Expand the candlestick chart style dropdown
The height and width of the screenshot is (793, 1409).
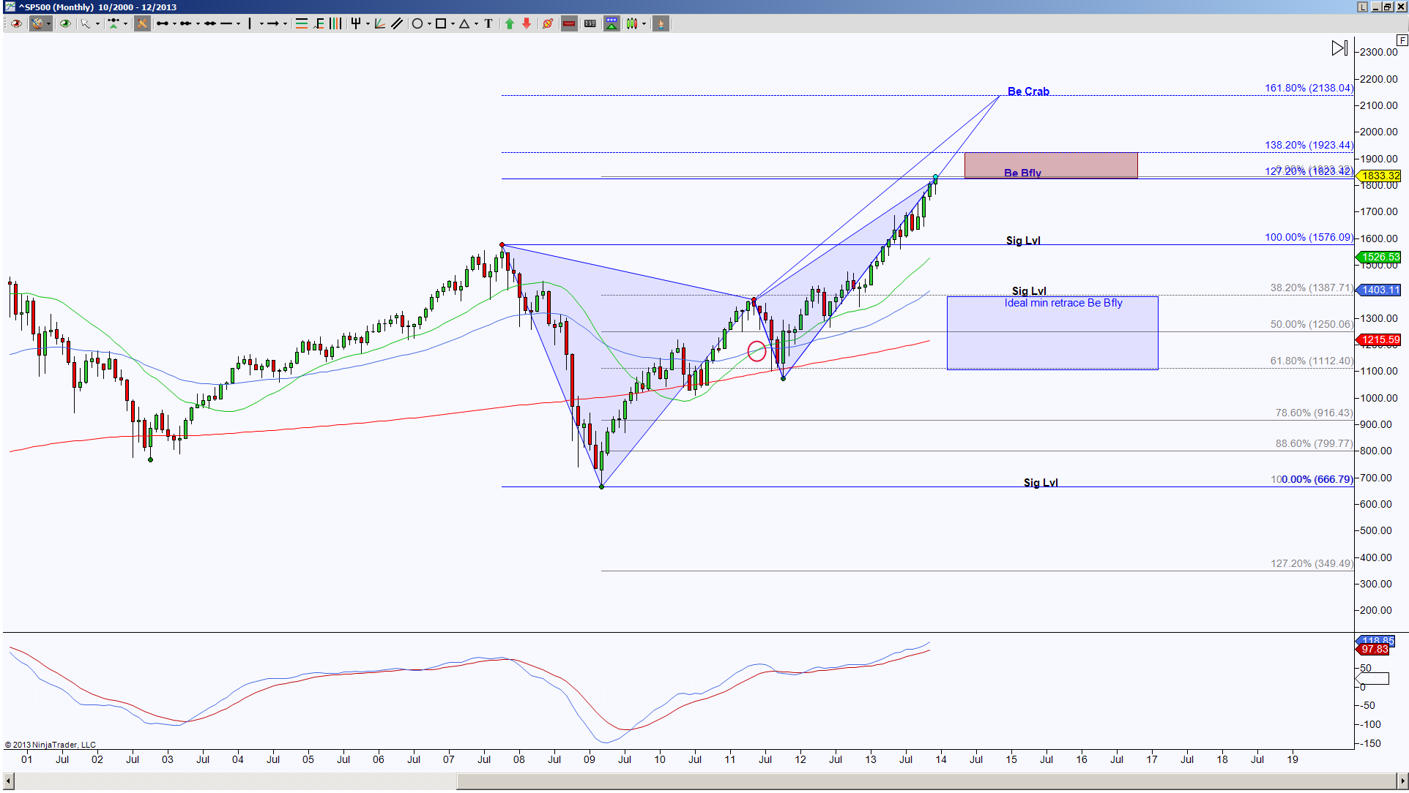tap(644, 23)
